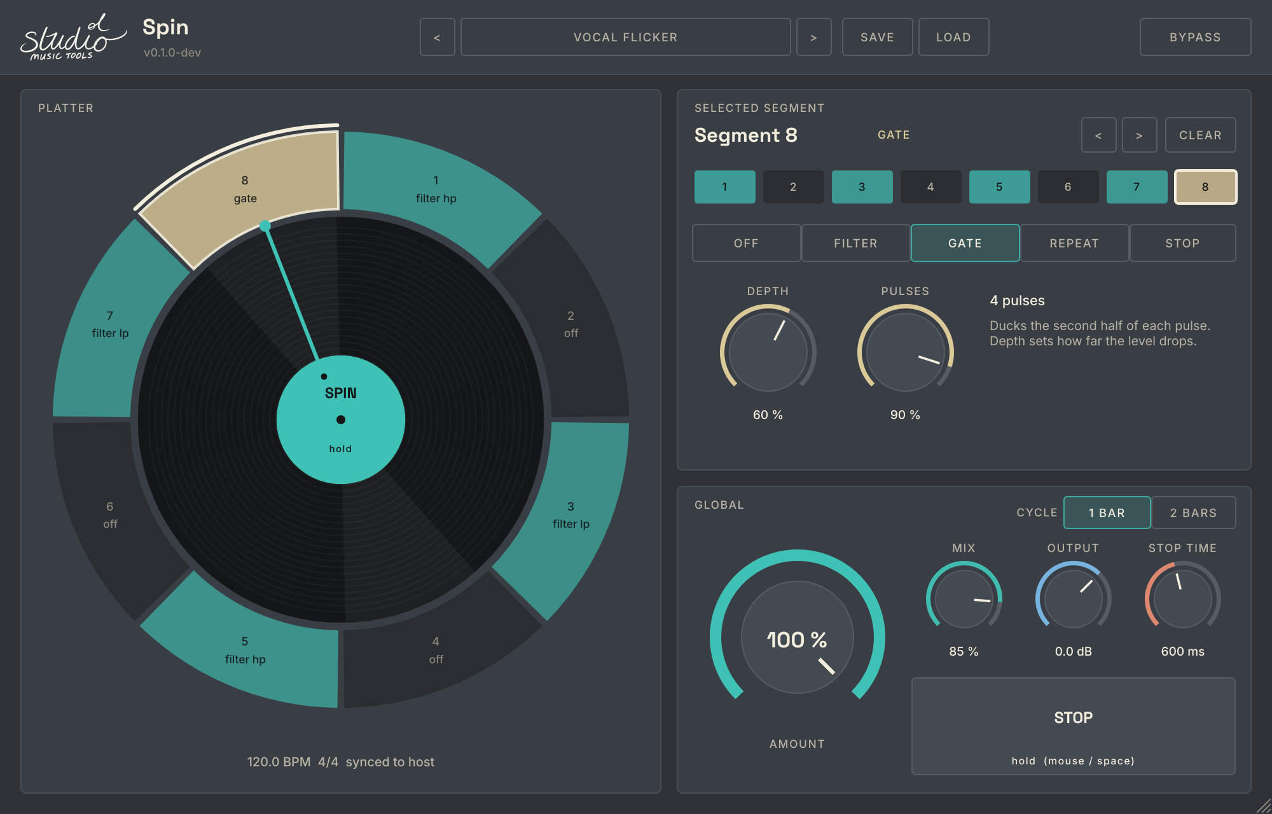Open the VOCAL FLICKER preset name box

625,37
